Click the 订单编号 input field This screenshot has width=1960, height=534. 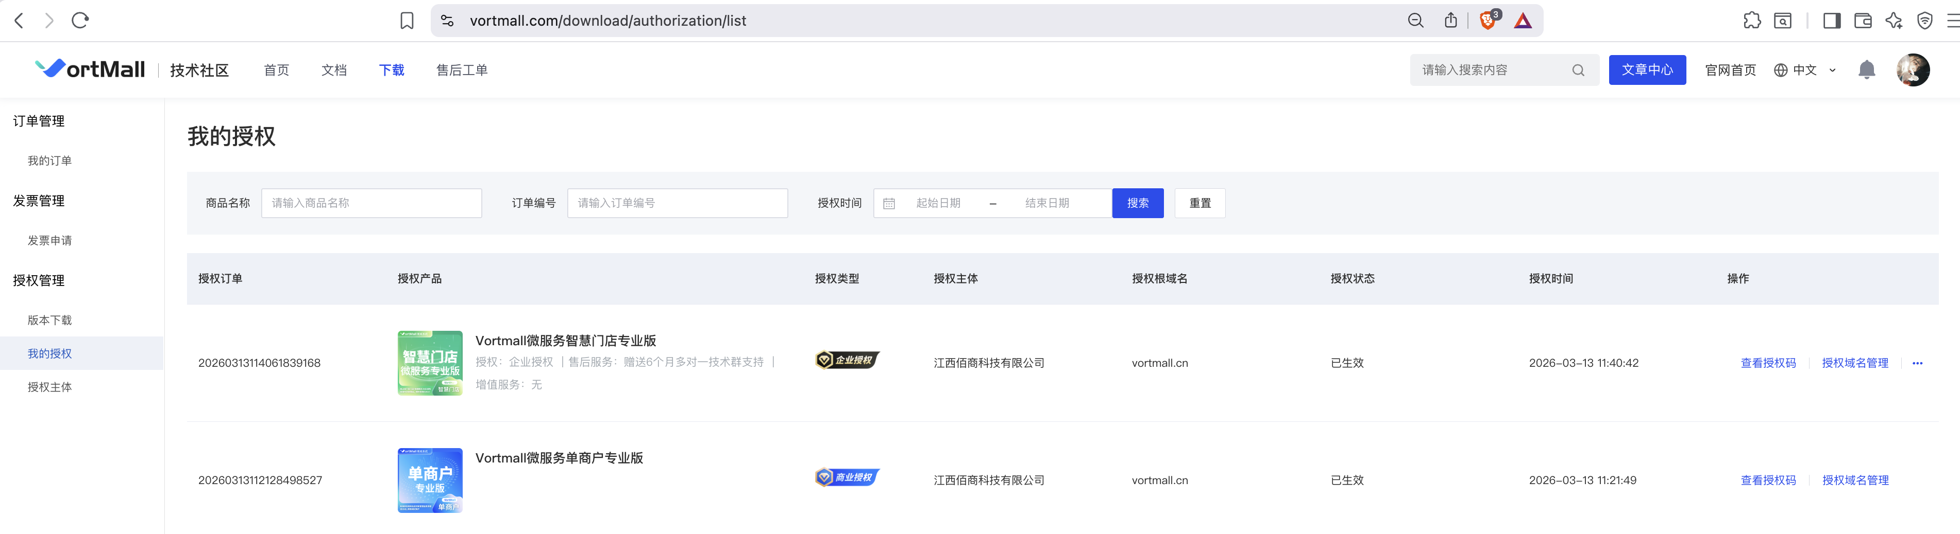pos(677,203)
